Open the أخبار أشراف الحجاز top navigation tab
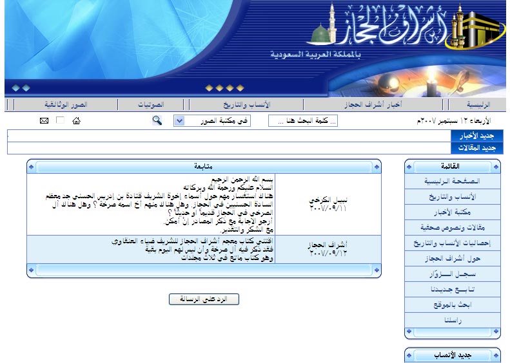Viewport: 510px width, 363px height. coord(373,104)
